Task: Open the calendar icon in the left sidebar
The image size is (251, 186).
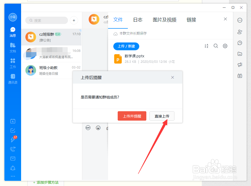Action: click(12, 121)
